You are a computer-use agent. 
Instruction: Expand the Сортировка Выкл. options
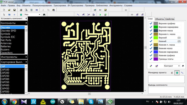[14, 62]
